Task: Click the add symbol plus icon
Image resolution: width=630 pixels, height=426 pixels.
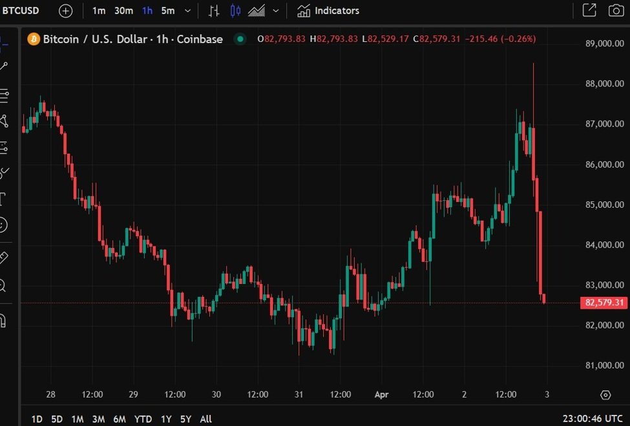Action: pyautogui.click(x=66, y=11)
